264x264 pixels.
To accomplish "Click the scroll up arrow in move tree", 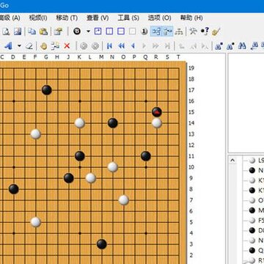I will point(232,161).
